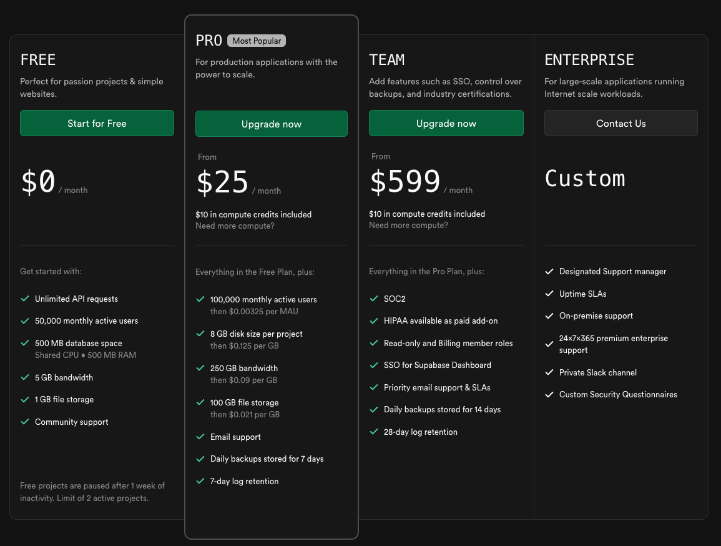Image resolution: width=721 pixels, height=546 pixels.
Task: Click checkmark beside Private Slack channel
Action: click(x=549, y=372)
